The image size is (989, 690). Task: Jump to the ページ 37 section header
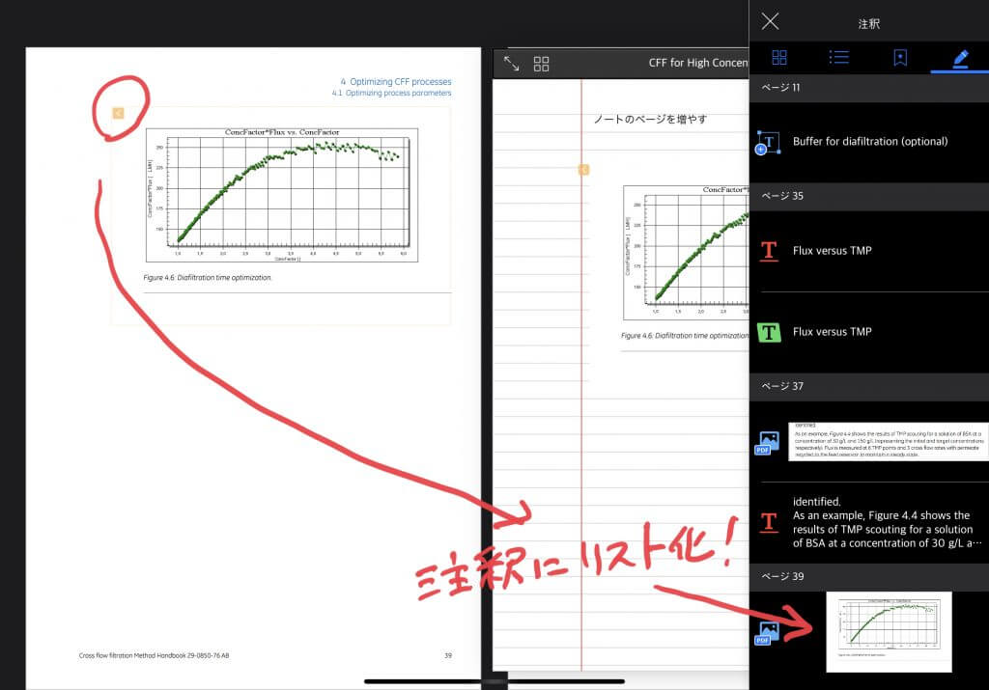[869, 386]
